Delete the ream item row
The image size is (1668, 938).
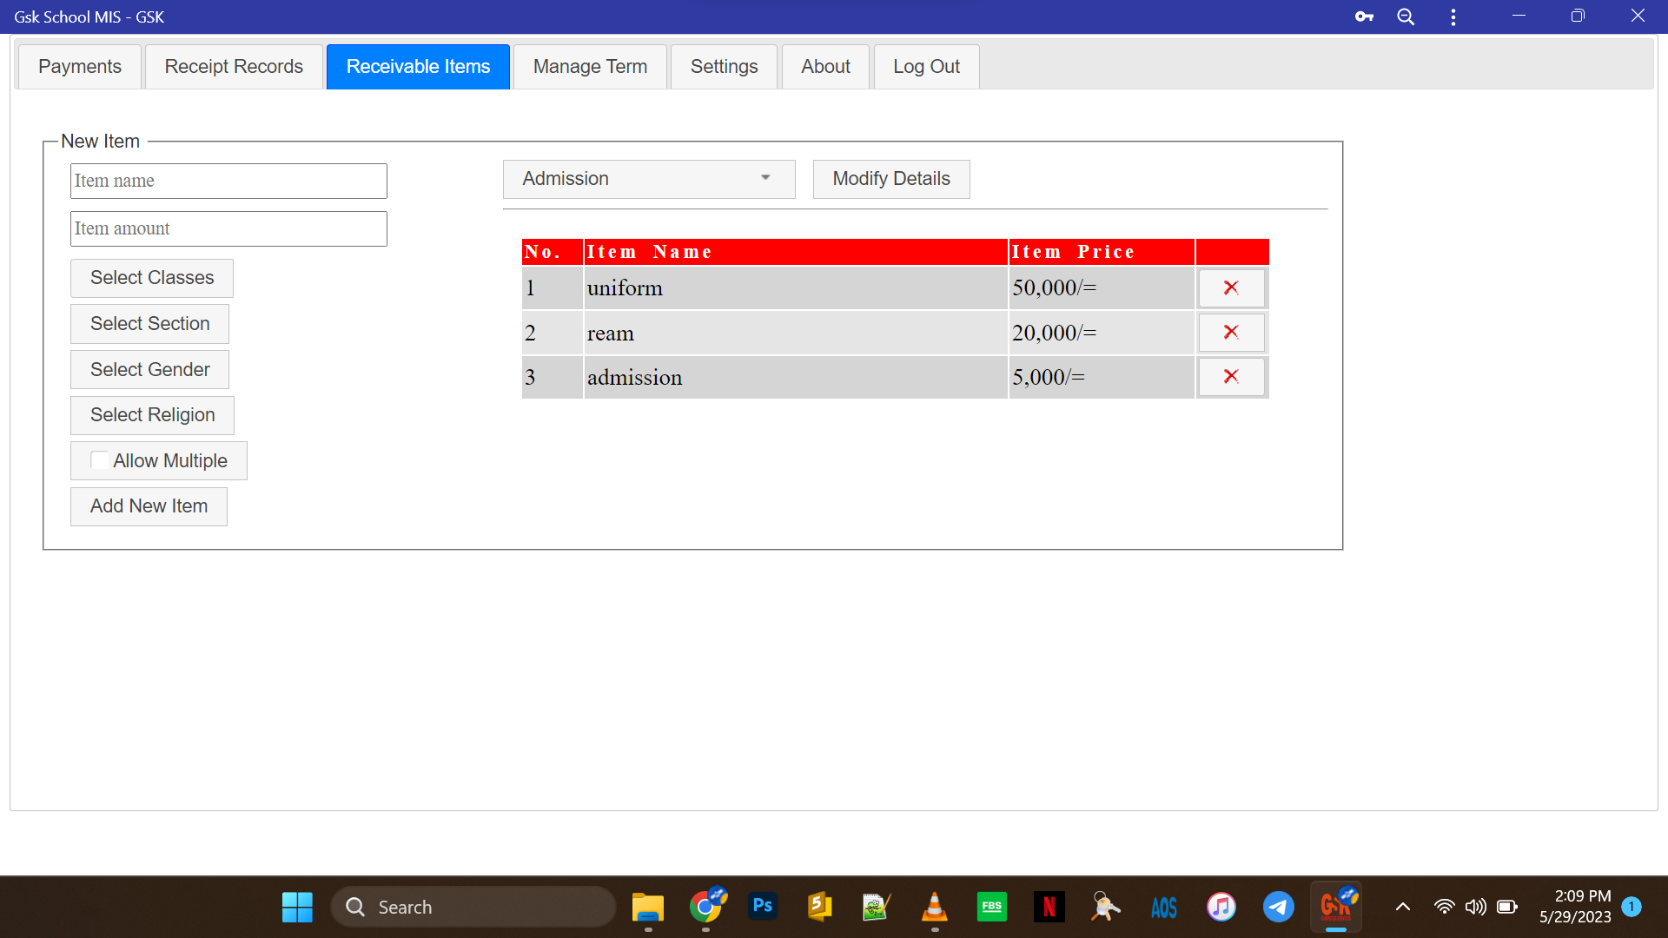pos(1231,333)
